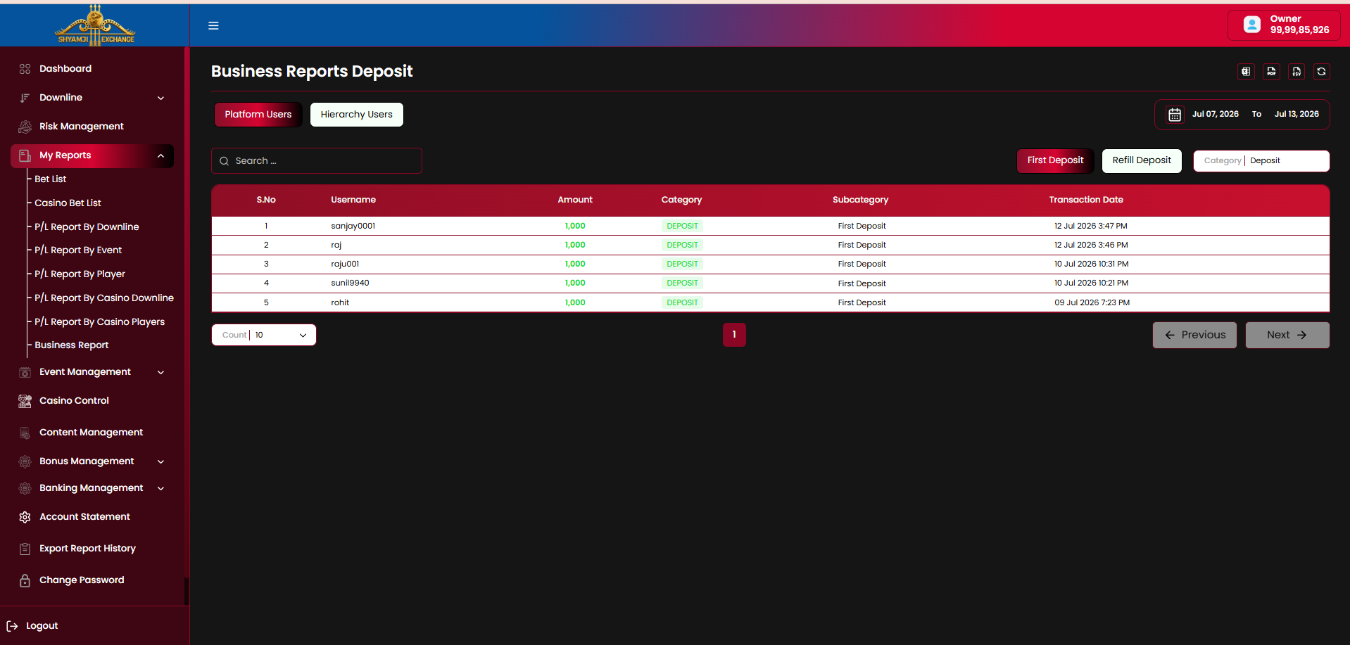Click the Search input field
Image resolution: width=1350 pixels, height=645 pixels.
pos(317,161)
